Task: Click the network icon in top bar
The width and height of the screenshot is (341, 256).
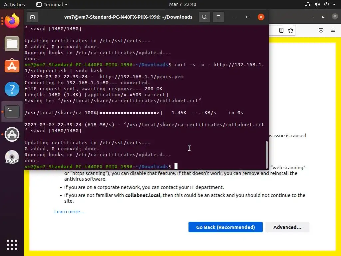Action: coord(308,4)
